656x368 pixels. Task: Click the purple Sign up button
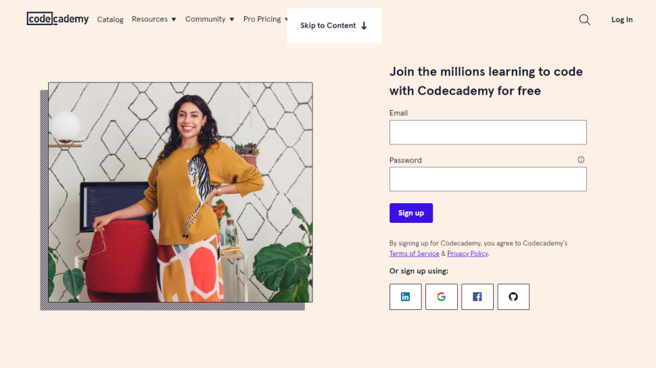click(x=411, y=213)
